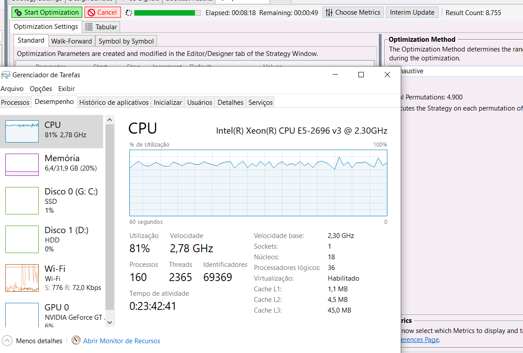Click the Processos count 160

click(x=138, y=278)
